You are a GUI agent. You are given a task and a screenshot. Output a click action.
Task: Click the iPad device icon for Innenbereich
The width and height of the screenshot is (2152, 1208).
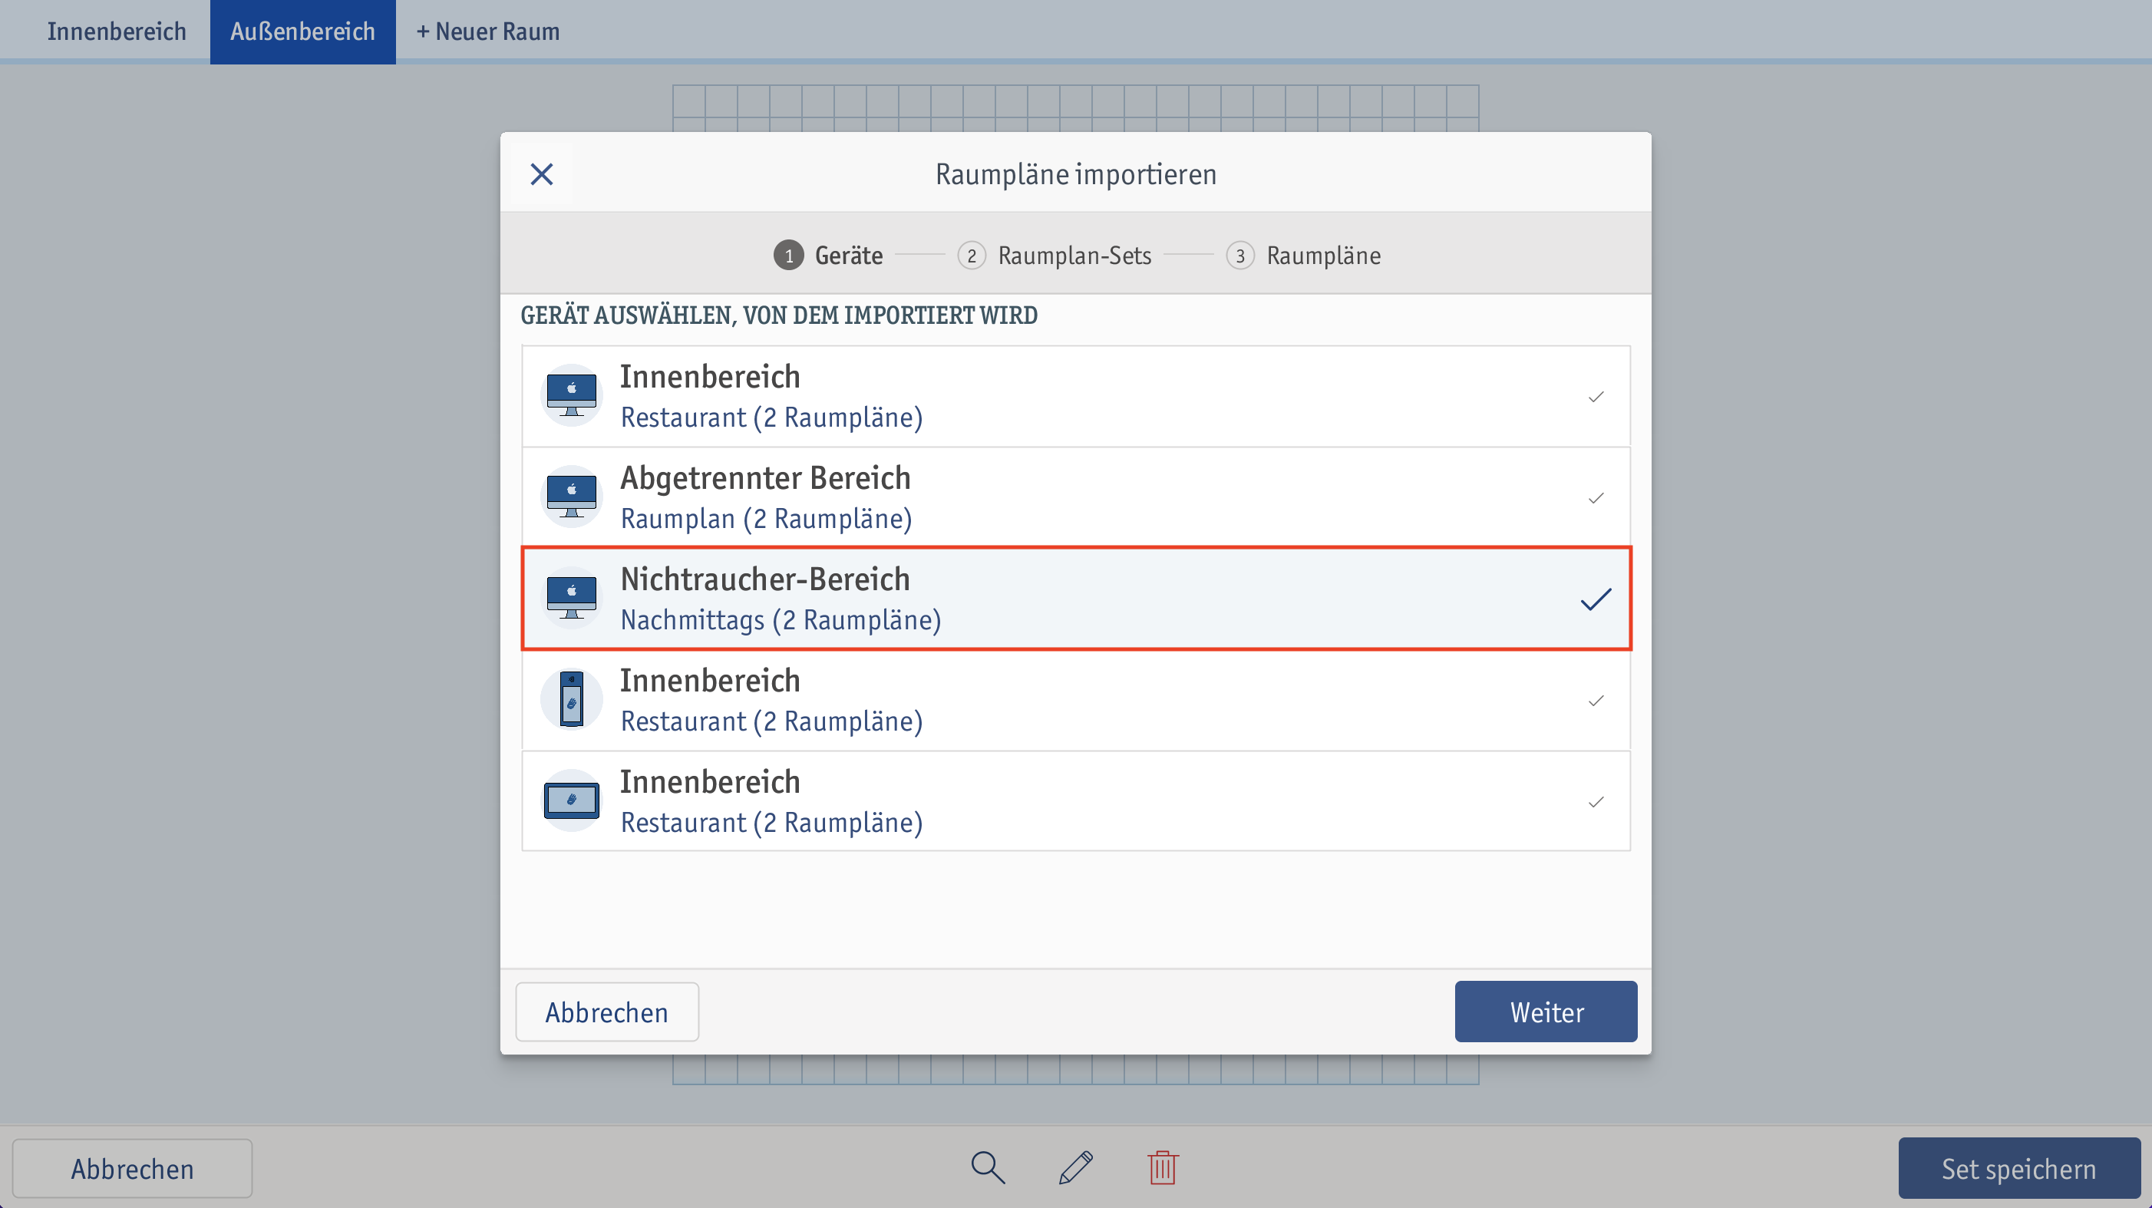click(x=572, y=800)
